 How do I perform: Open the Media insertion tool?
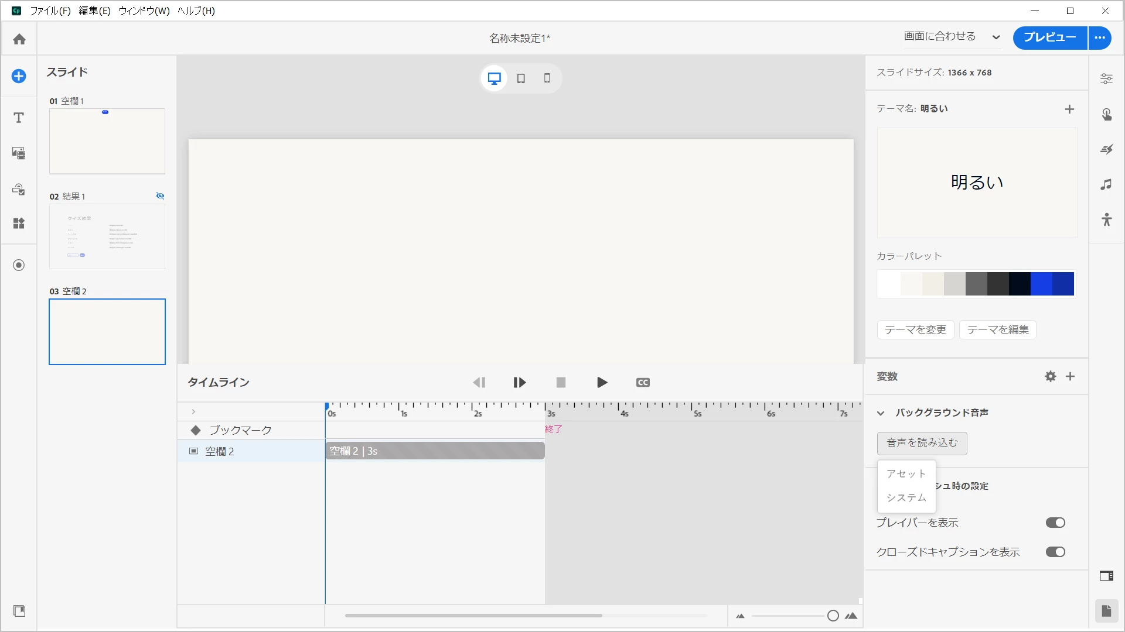(x=19, y=153)
